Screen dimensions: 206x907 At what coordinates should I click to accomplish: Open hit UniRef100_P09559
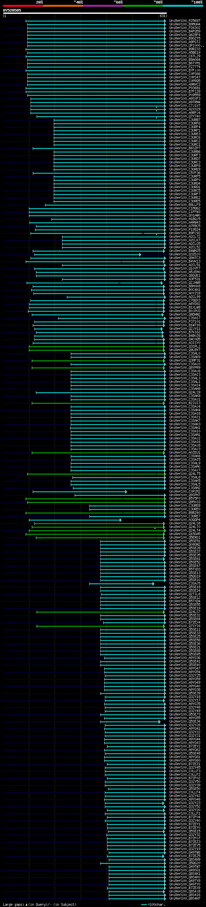184,95
